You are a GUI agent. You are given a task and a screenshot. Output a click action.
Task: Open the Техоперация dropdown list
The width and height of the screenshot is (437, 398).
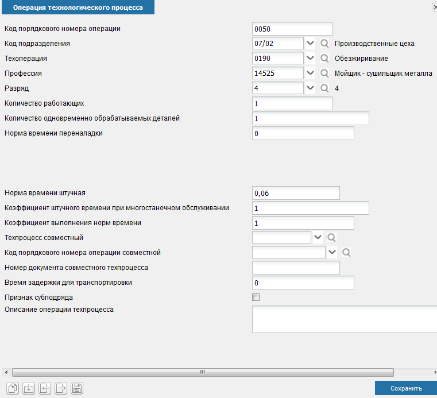click(310, 58)
